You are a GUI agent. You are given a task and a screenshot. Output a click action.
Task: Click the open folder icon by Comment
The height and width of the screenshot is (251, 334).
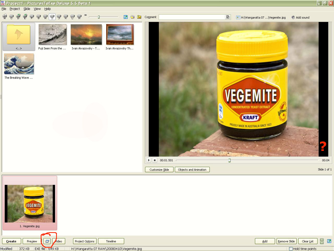coord(133,17)
